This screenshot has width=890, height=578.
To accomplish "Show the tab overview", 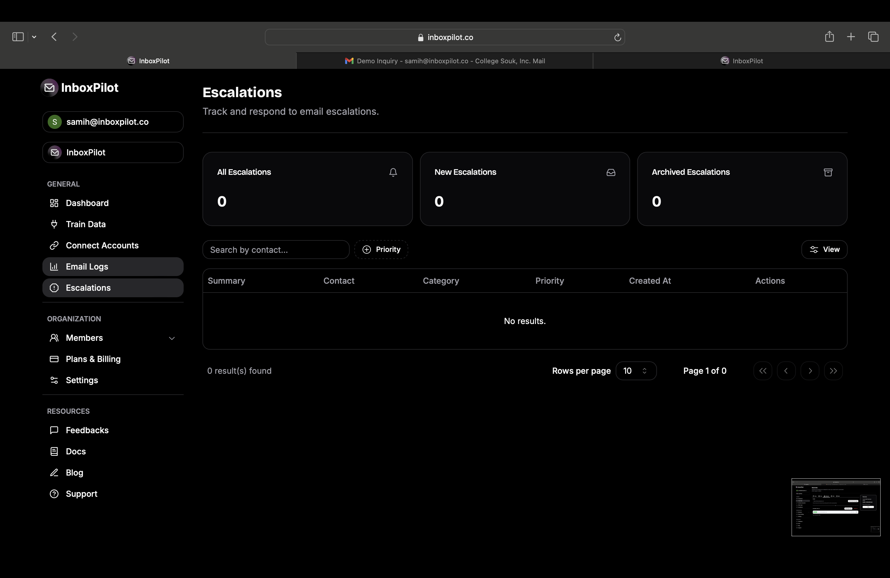I will coord(873,36).
